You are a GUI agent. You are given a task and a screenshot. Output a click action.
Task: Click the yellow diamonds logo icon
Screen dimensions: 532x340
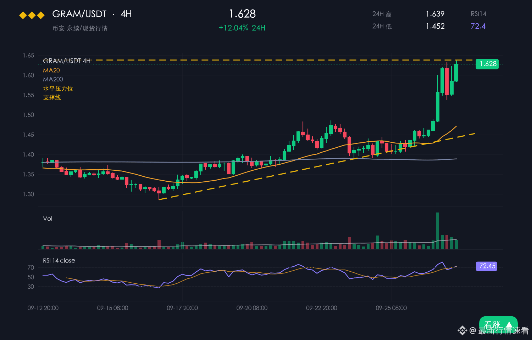(32, 15)
